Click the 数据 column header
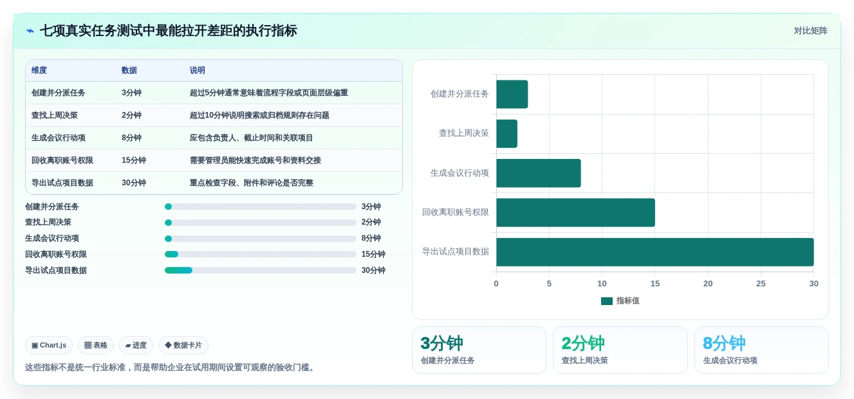 pyautogui.click(x=129, y=70)
